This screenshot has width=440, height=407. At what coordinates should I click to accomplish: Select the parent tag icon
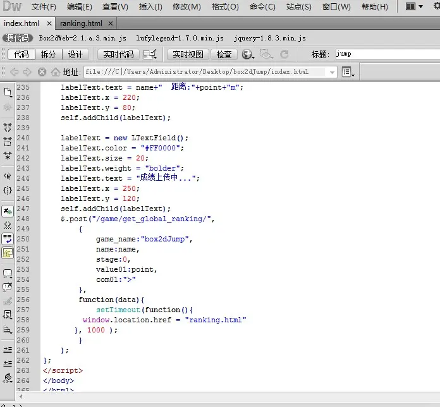[x=8, y=176]
